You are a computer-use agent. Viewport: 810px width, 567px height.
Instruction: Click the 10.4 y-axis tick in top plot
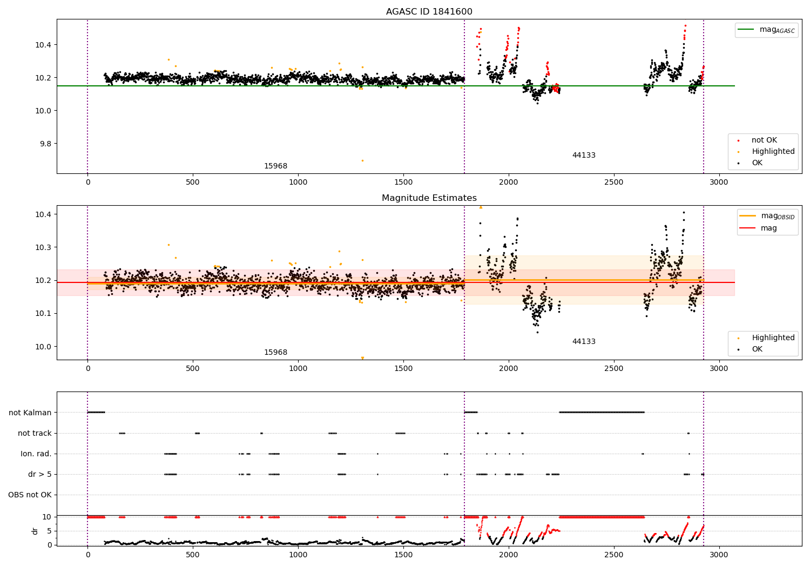43,45
